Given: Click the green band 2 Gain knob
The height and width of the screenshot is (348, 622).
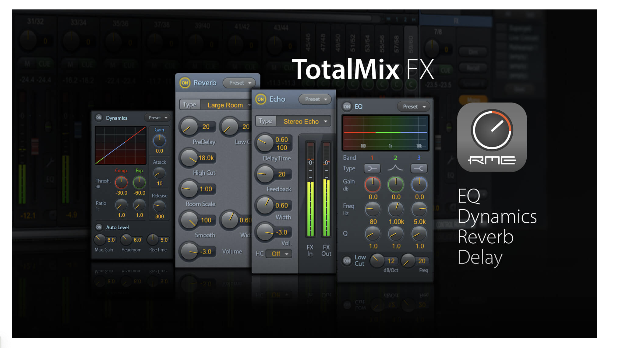Looking at the screenshot, I should [x=395, y=184].
